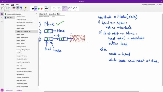Pick the blue ink color

click(x=36, y=9)
